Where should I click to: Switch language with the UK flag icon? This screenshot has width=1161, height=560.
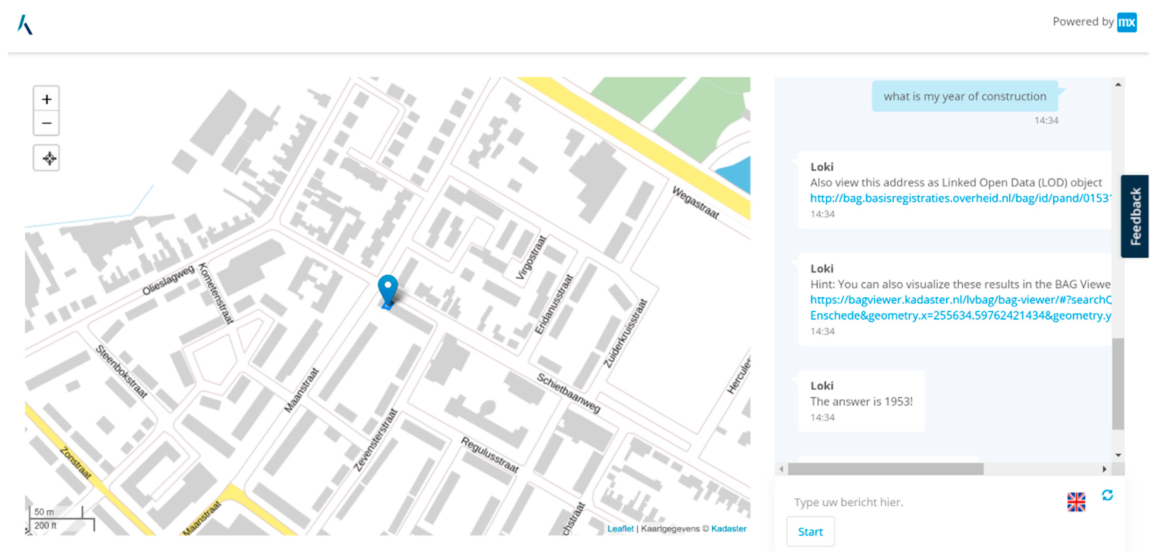point(1076,501)
